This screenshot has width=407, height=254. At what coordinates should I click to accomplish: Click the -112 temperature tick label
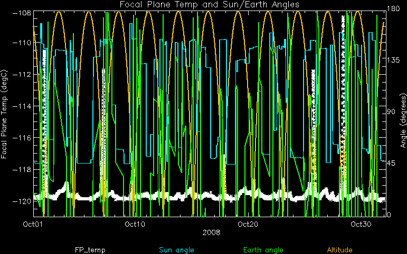(x=22, y=74)
